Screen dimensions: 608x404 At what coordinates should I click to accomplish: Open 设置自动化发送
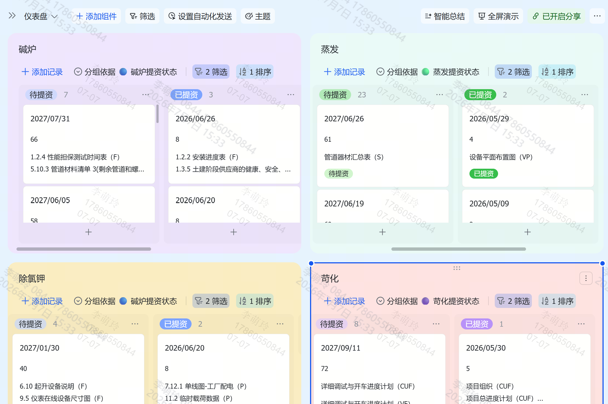pyautogui.click(x=200, y=16)
